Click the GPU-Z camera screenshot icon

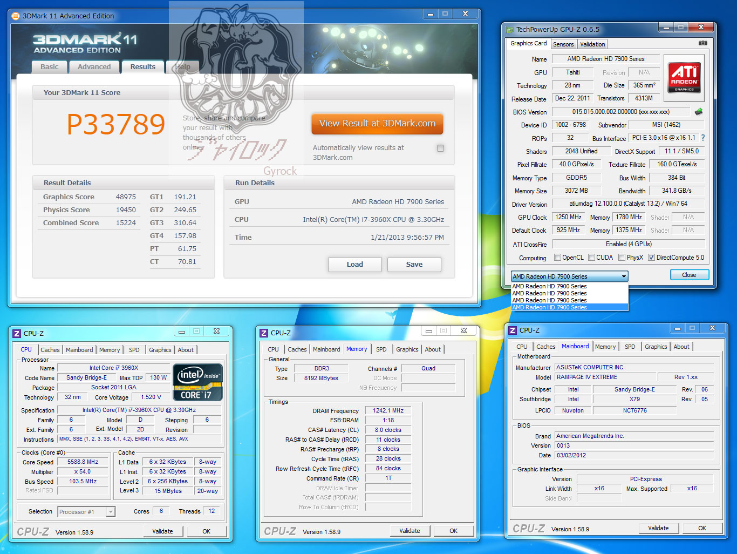703,43
